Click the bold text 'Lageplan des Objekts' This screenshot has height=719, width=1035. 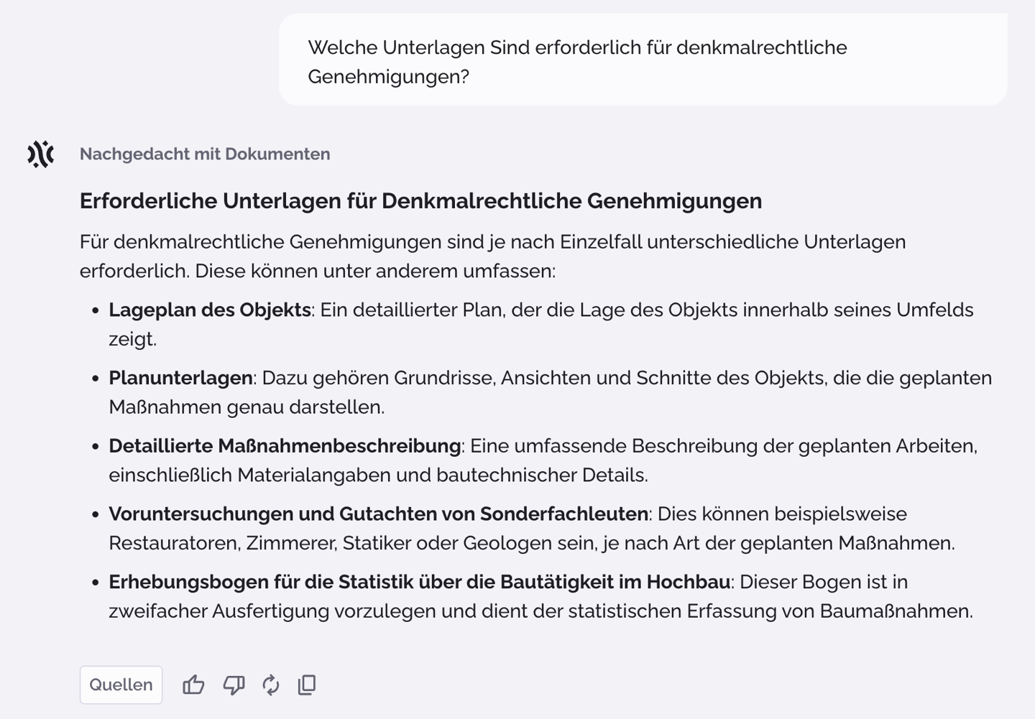[x=208, y=310]
